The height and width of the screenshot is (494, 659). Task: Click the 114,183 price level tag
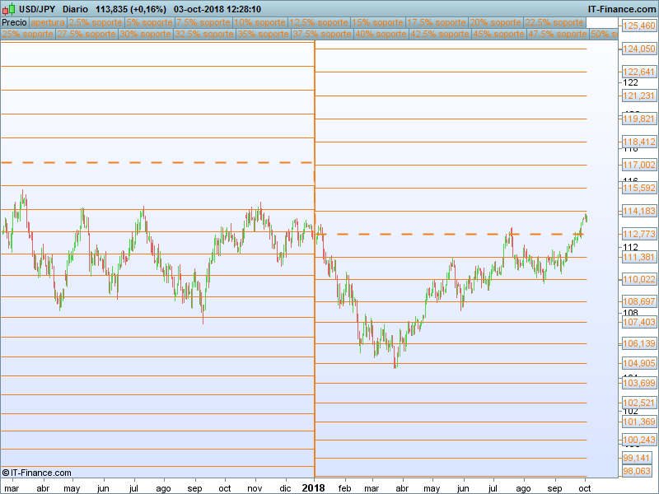pyautogui.click(x=638, y=212)
